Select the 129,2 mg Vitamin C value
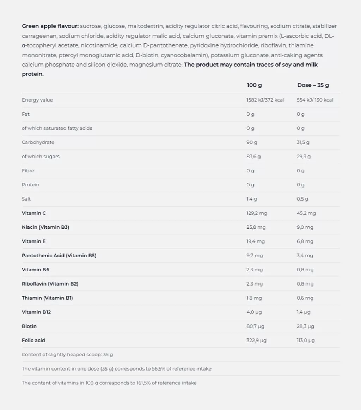The height and width of the screenshot is (410, 361). coord(257,213)
